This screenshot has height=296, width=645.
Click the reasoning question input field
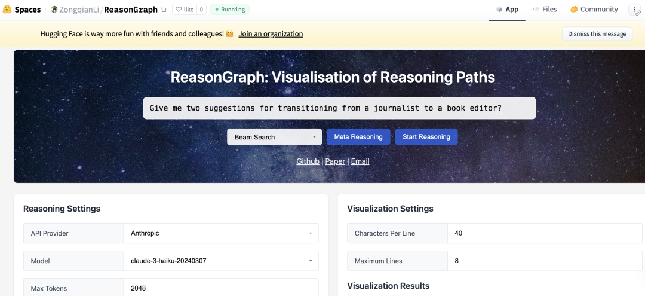(339, 108)
